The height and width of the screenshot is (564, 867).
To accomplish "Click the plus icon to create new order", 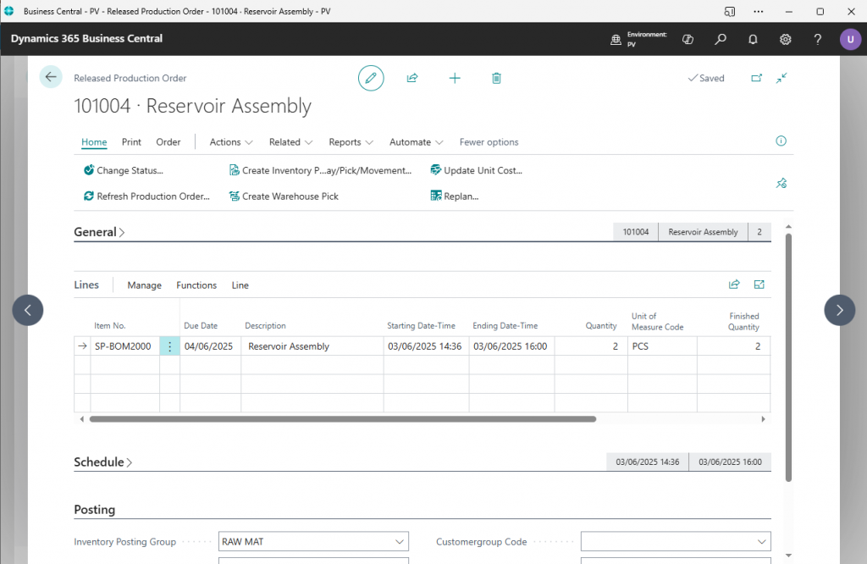I will click(x=455, y=78).
